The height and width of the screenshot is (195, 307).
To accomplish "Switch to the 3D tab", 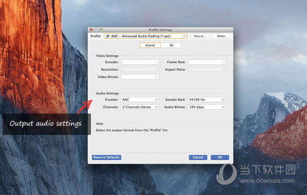I will pos(171,46).
